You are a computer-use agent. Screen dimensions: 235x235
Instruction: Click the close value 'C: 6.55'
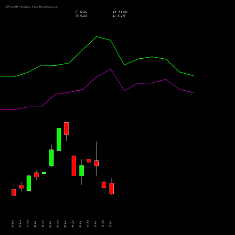tap(81, 12)
